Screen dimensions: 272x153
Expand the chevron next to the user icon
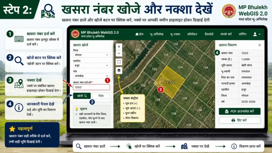pos(260,34)
